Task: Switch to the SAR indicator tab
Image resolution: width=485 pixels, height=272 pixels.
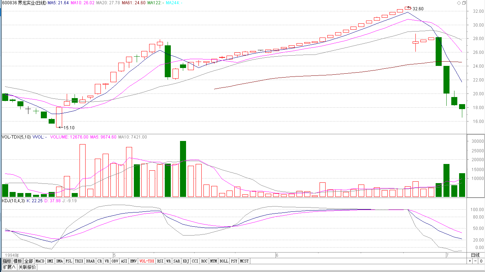Action: [x=177, y=261]
